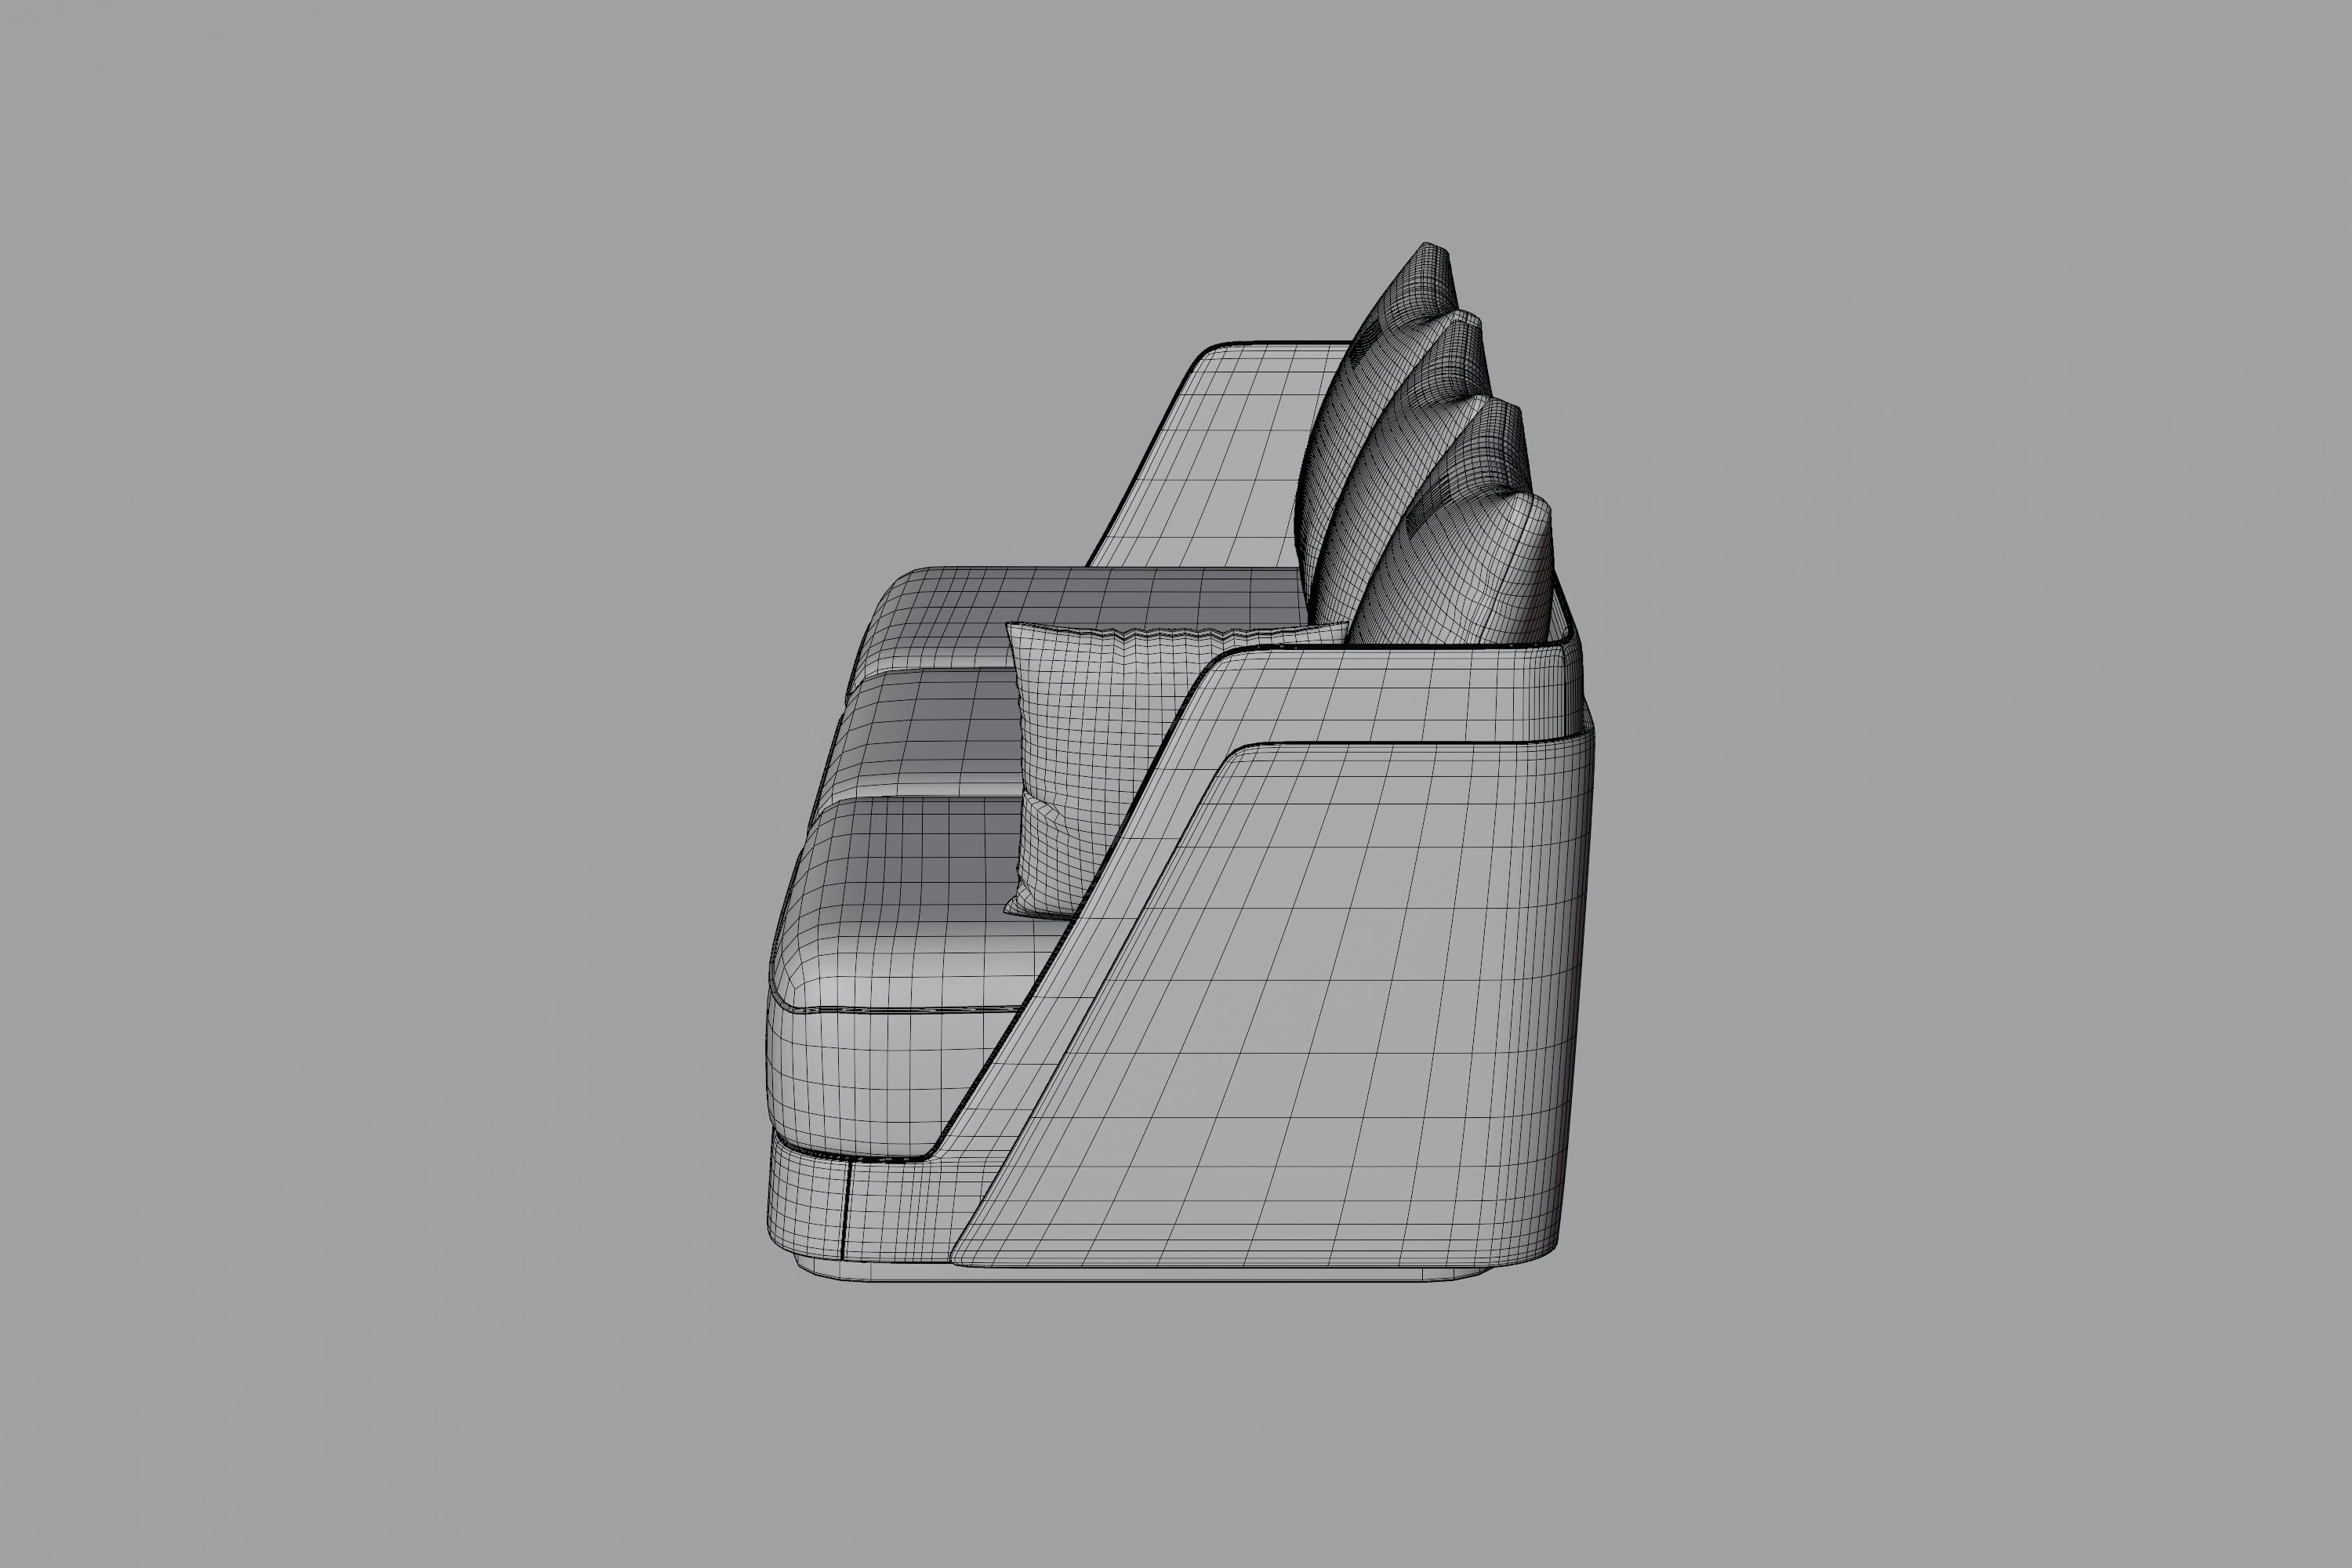Click the flat backrest panel behind cushions
This screenshot has height=1568, width=2352.
click(x=1225, y=455)
